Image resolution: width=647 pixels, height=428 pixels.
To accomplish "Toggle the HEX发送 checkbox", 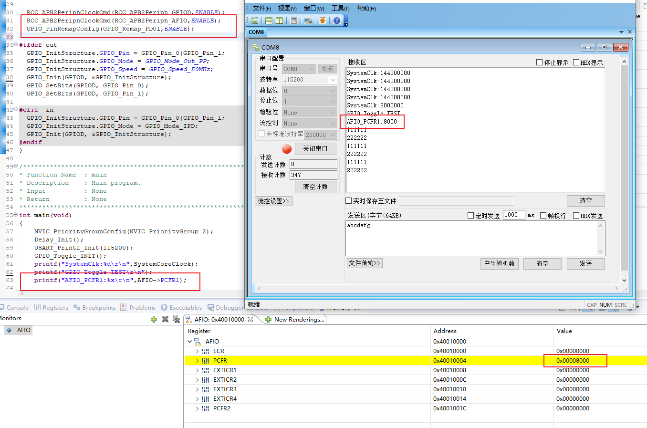I will click(576, 216).
